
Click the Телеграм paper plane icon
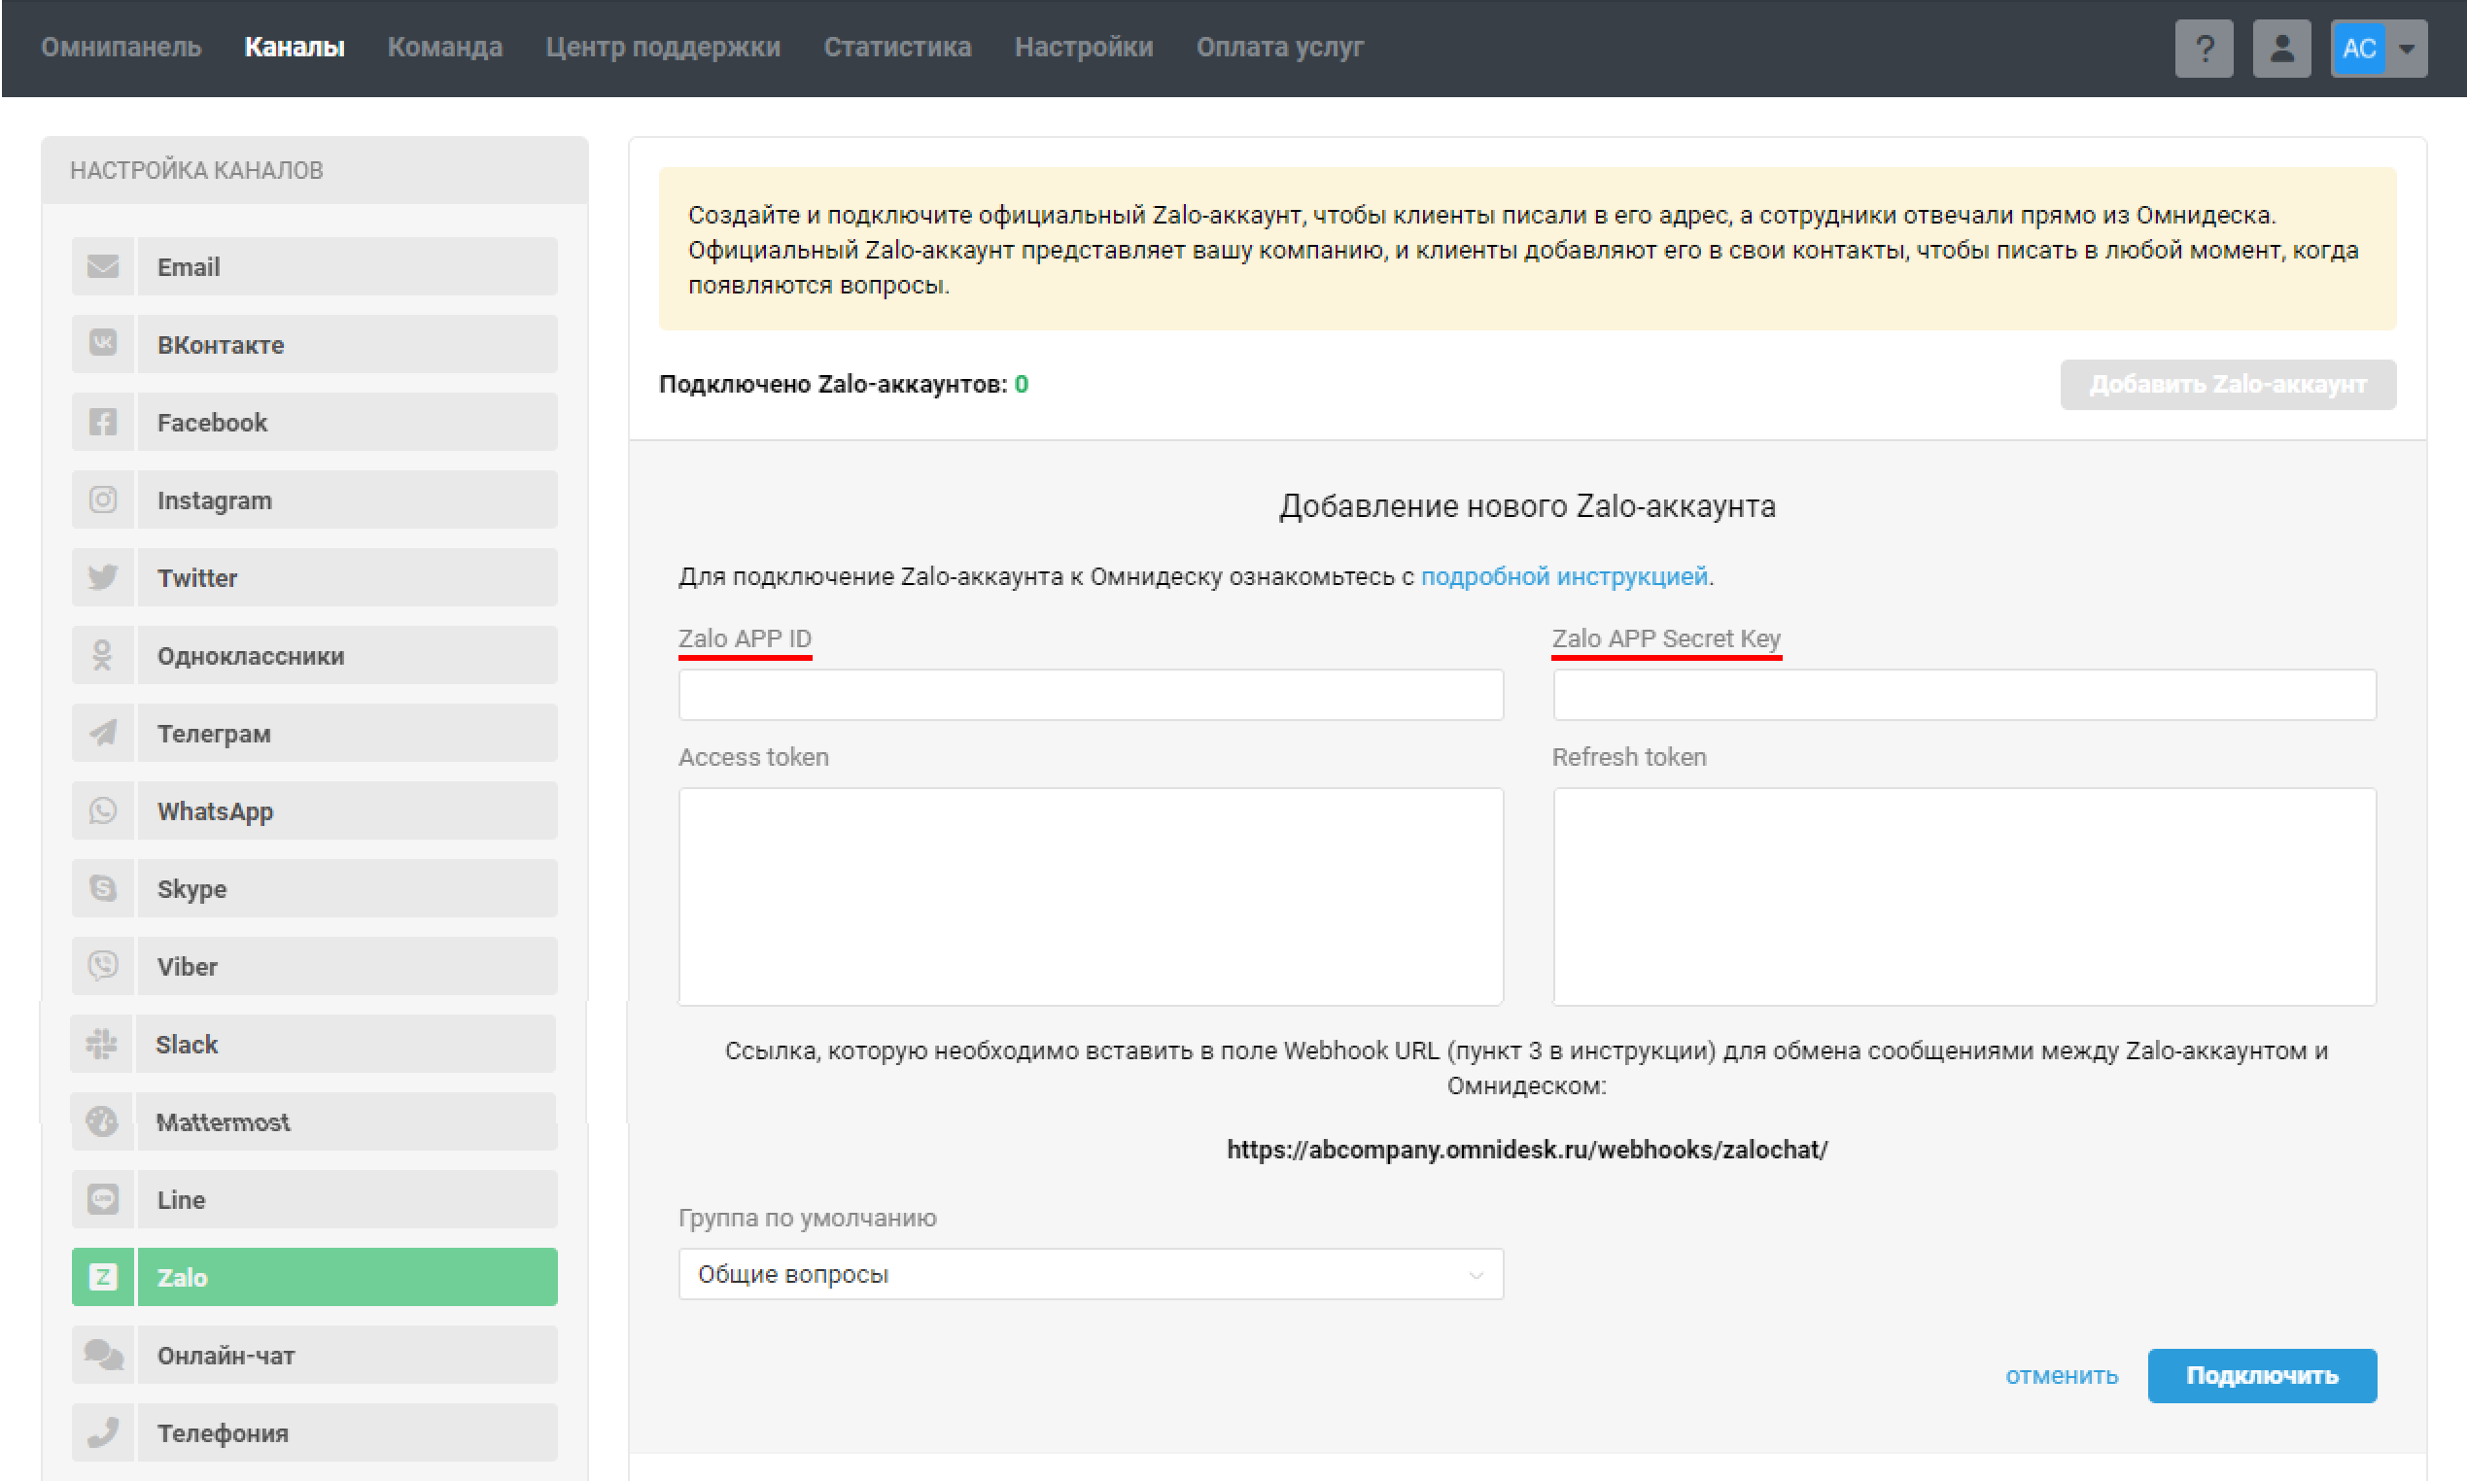(103, 734)
